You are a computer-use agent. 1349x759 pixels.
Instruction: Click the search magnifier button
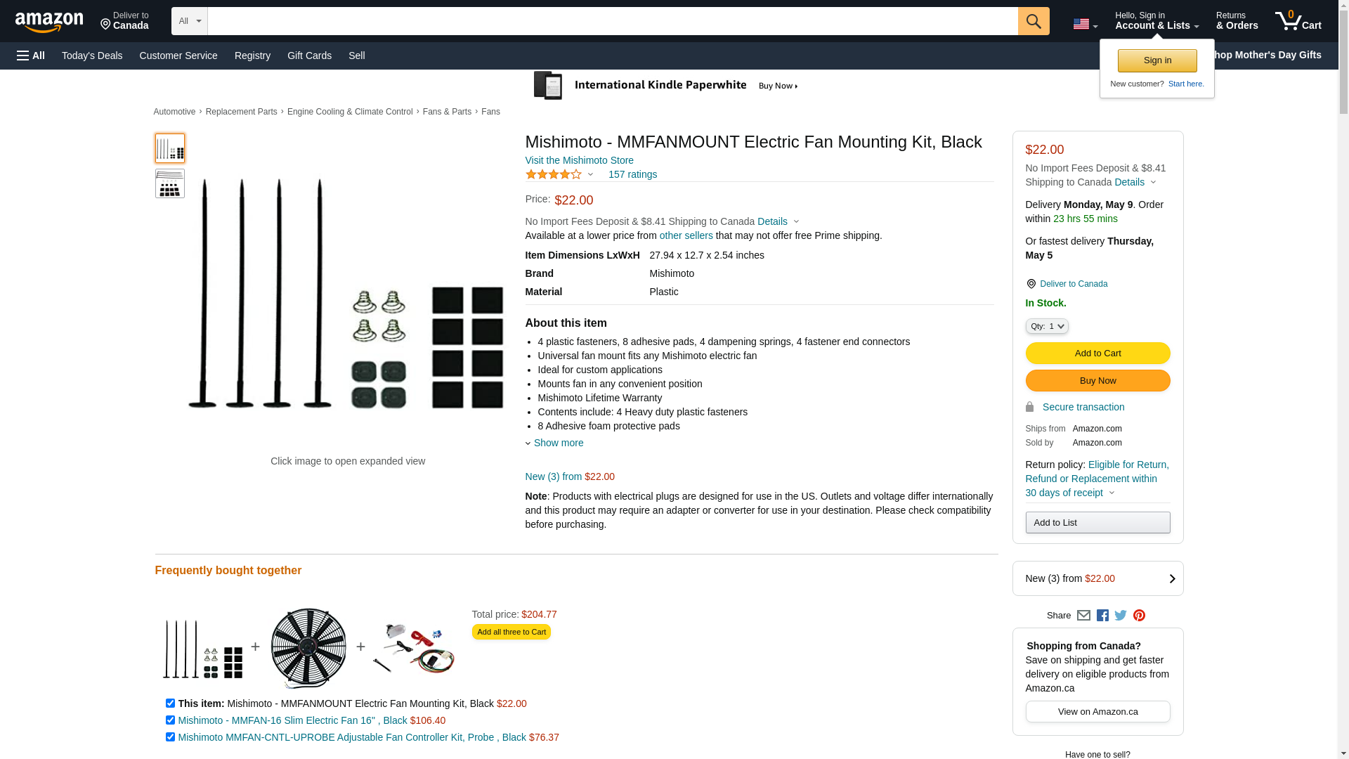point(1034,21)
